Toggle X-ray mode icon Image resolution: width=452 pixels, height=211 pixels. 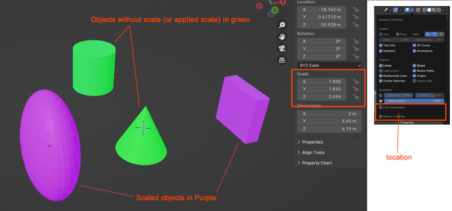[x=418, y=10]
